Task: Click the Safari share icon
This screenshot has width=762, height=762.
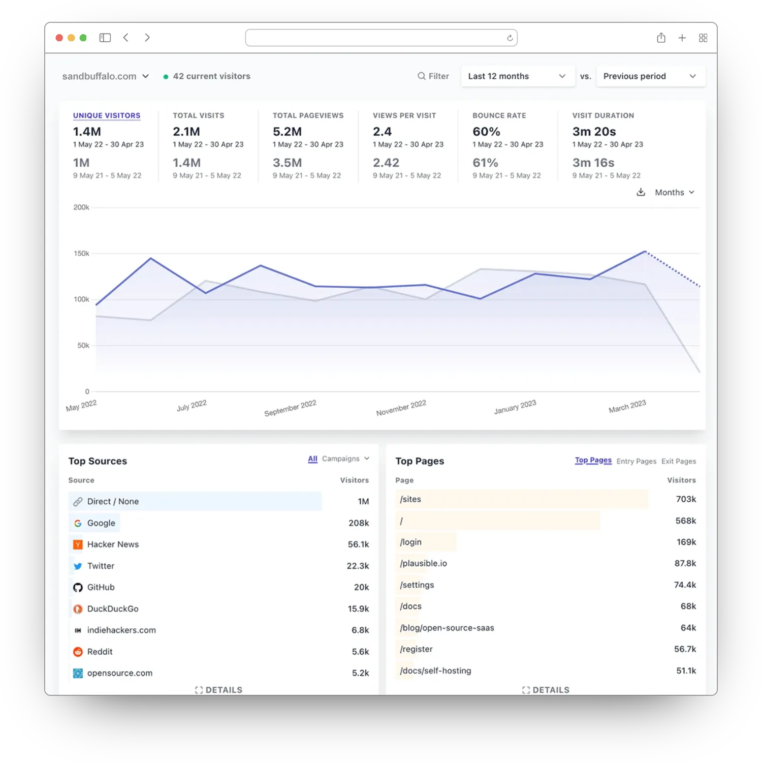Action: tap(661, 37)
